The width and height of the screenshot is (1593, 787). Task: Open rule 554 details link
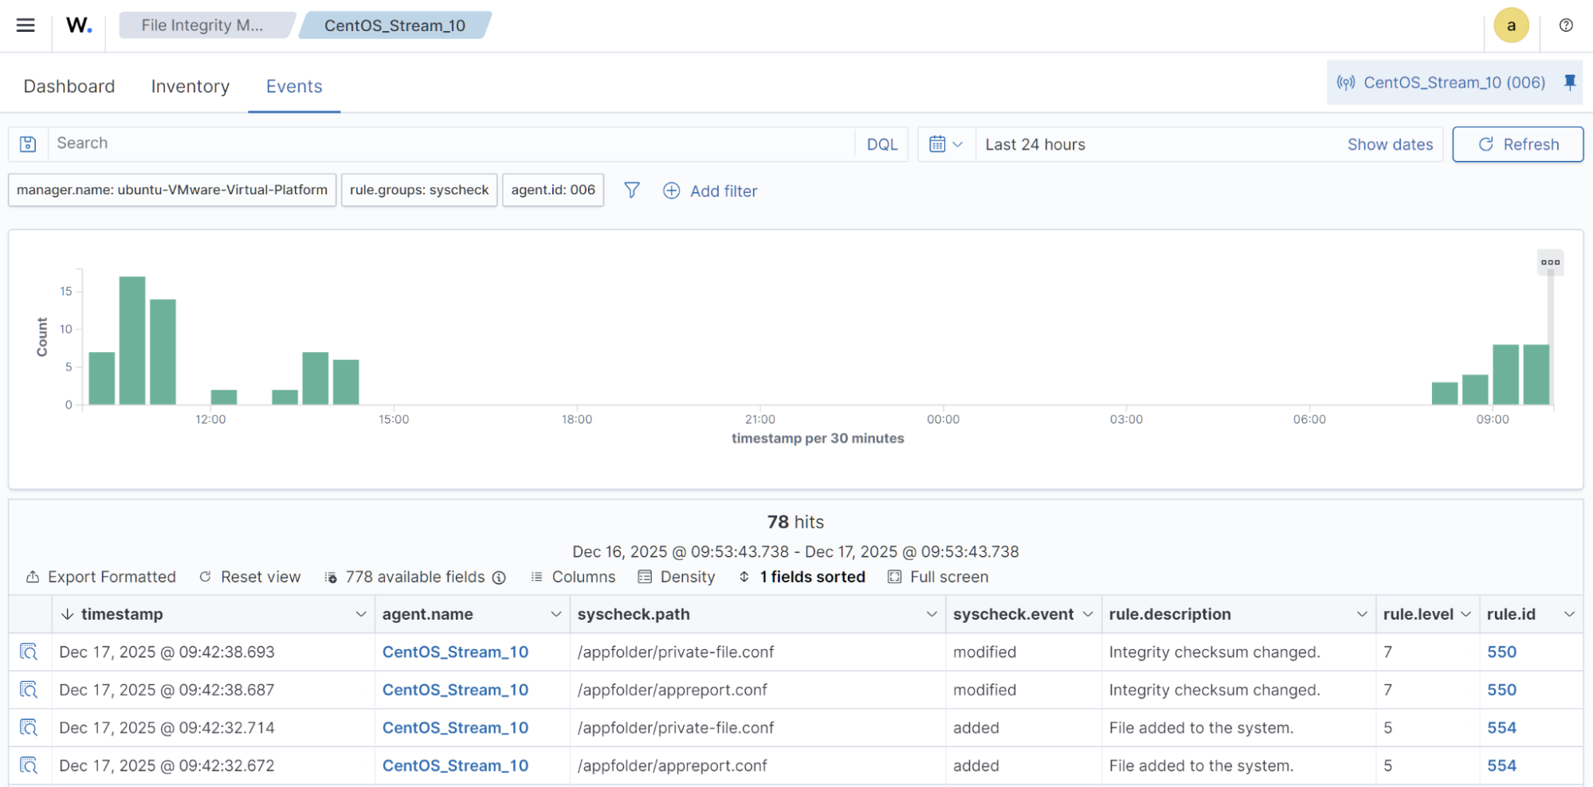coord(1501,727)
